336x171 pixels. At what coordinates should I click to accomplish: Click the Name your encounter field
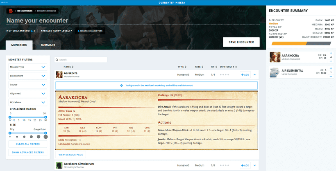pos(133,20)
